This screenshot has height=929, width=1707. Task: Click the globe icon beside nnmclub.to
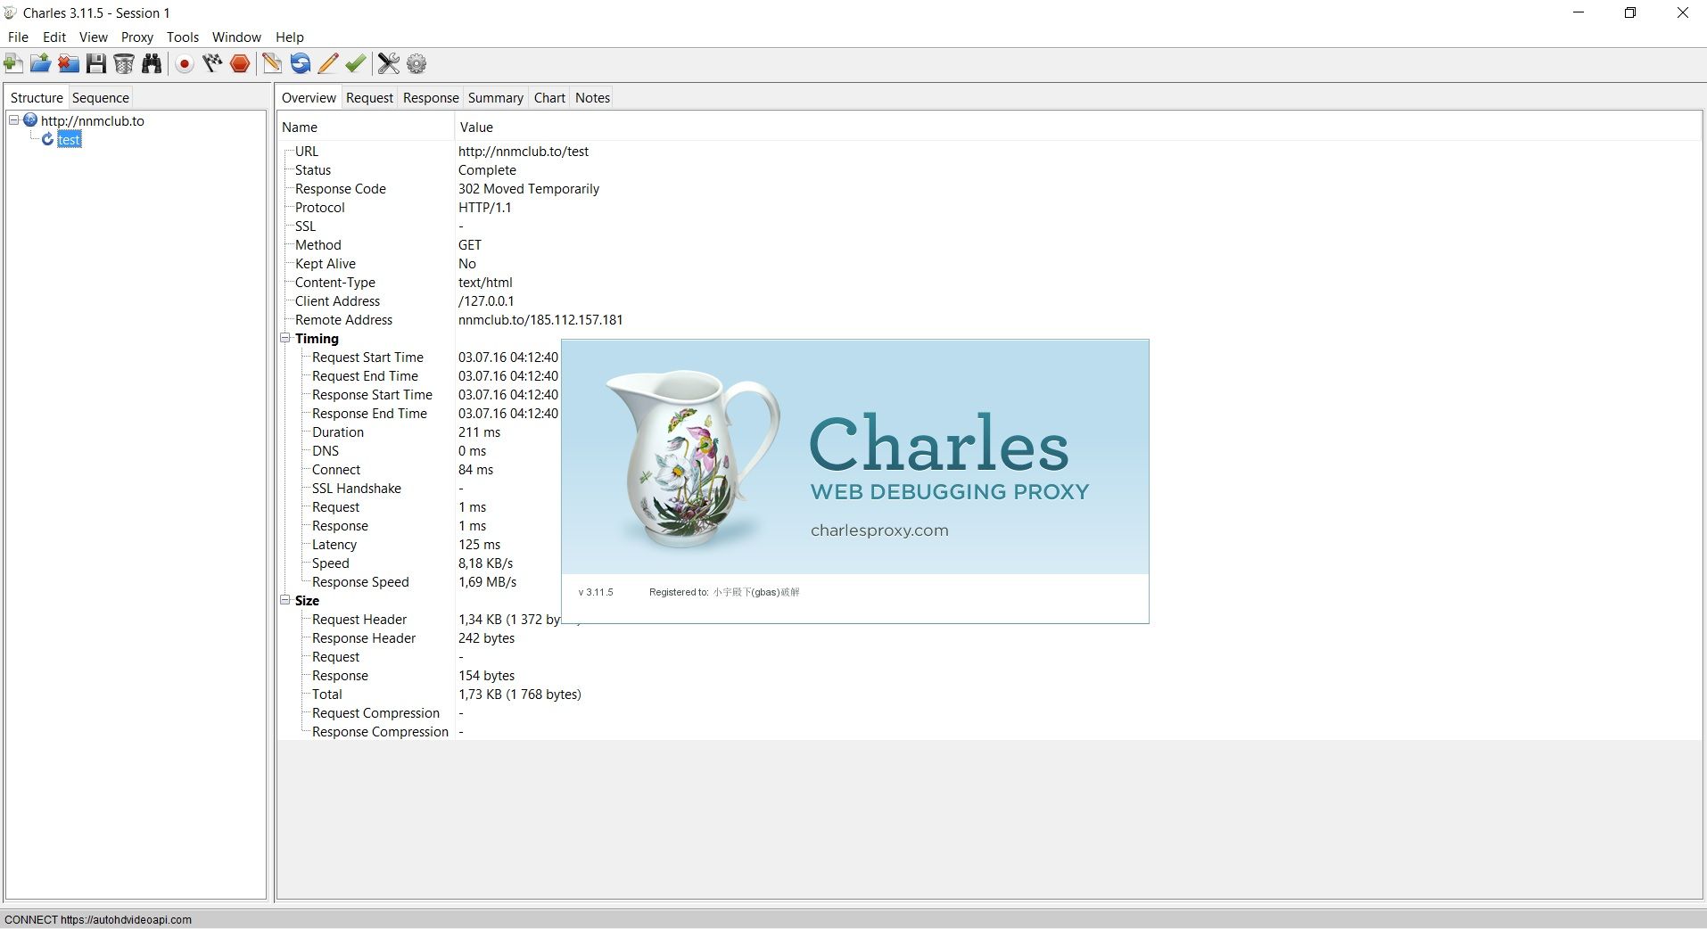tap(30, 119)
